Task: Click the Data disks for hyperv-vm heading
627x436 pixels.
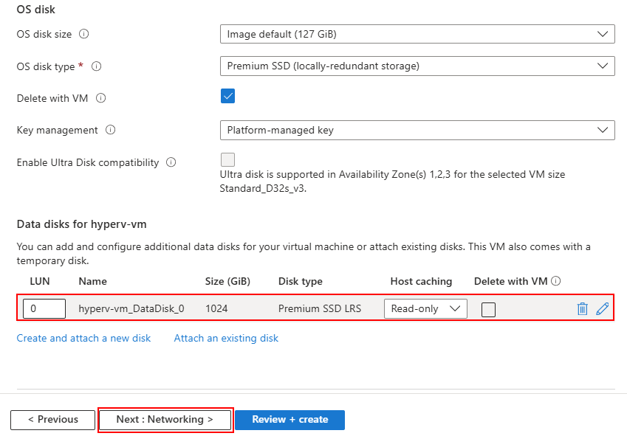Action: pos(81,224)
